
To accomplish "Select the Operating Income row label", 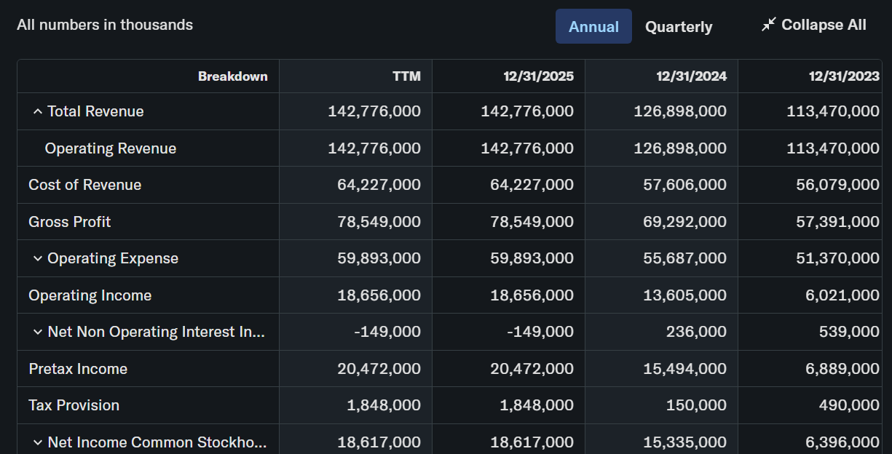I will (90, 295).
